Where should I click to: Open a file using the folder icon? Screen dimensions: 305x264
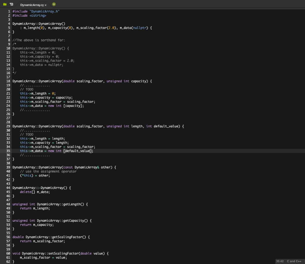[4, 4]
